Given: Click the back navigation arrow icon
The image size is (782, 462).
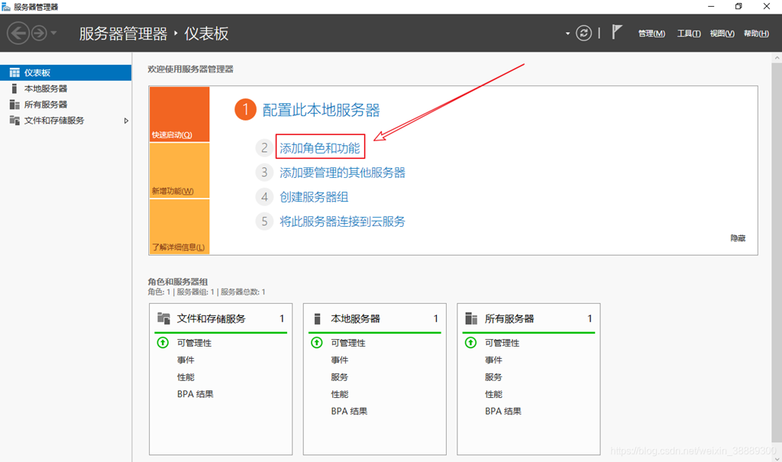Looking at the screenshot, I should coord(18,33).
